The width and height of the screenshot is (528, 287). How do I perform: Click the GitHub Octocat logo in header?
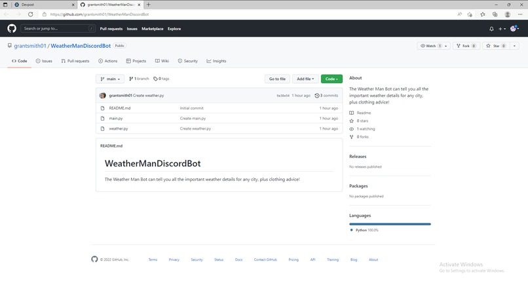tap(12, 29)
